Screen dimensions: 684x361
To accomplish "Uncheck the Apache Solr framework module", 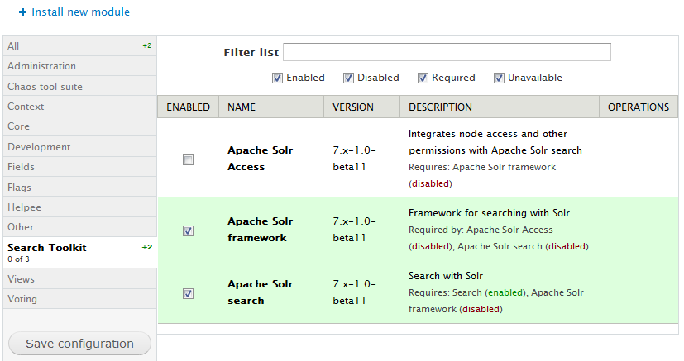I will 188,230.
